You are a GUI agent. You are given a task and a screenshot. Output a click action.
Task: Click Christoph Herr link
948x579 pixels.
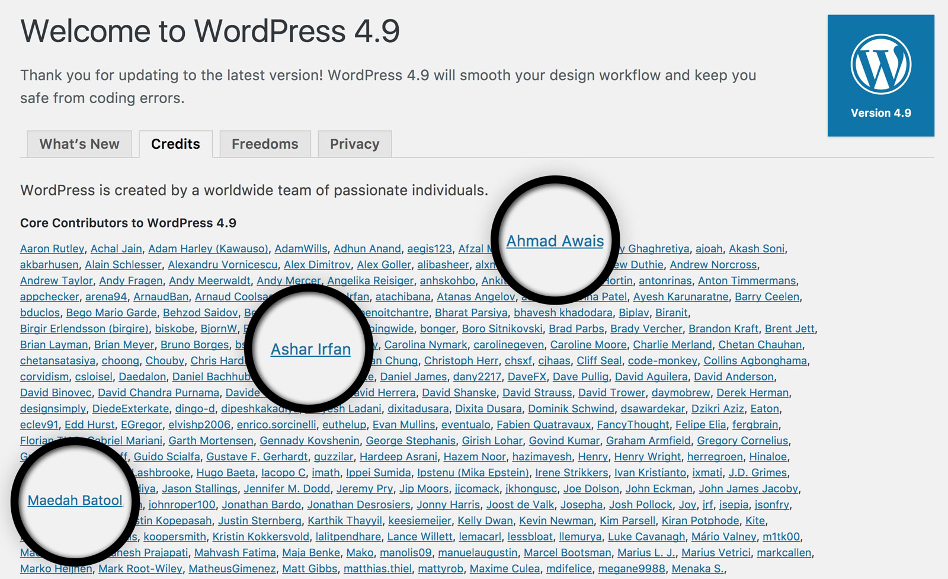tap(461, 361)
